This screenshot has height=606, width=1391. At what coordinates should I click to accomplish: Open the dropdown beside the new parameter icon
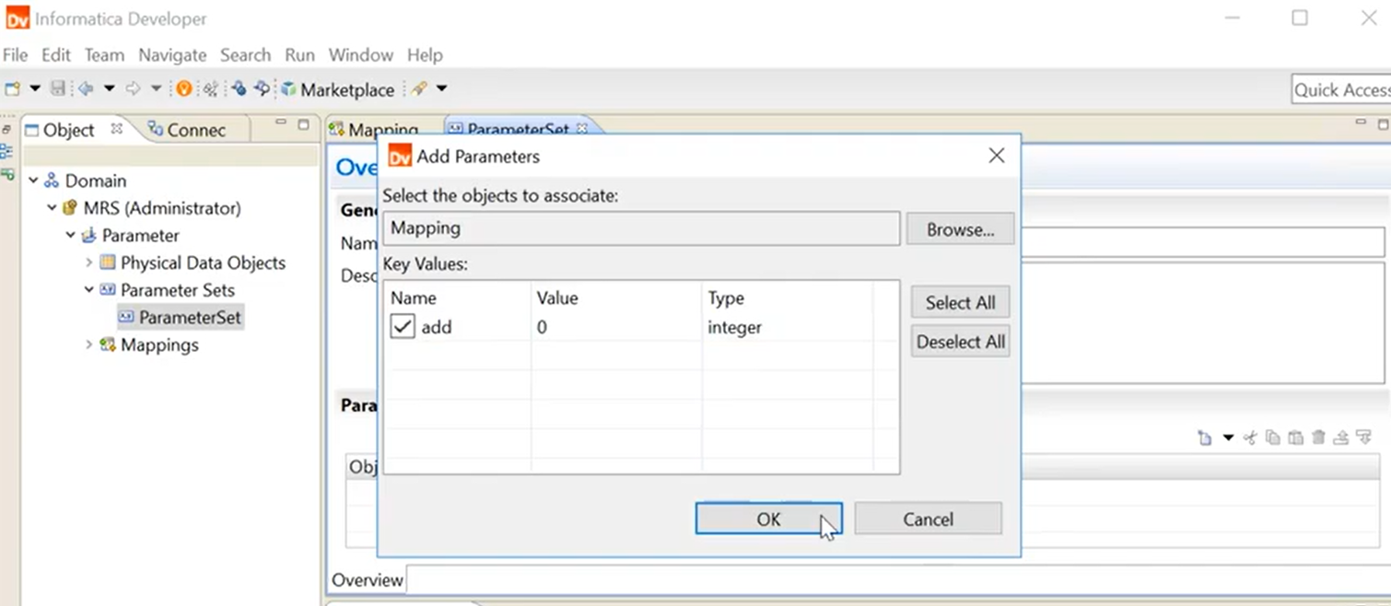pos(1228,438)
